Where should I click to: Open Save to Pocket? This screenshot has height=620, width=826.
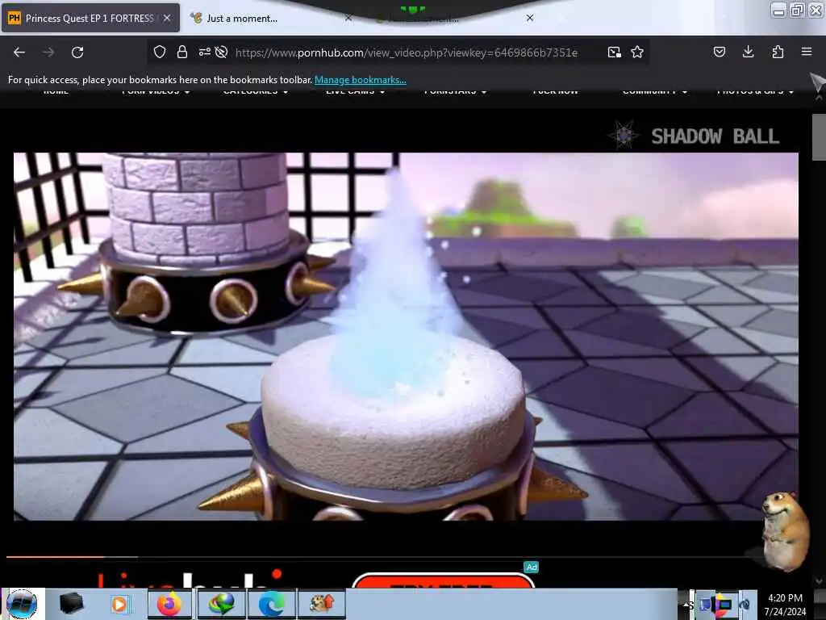[720, 52]
